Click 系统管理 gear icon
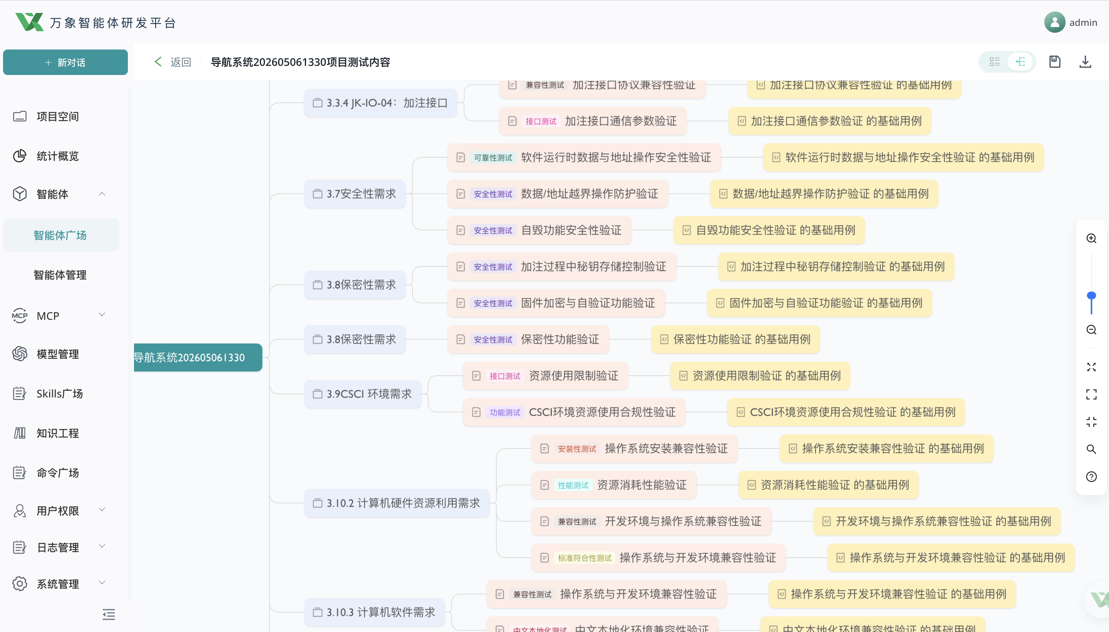The image size is (1109, 632). 19,584
